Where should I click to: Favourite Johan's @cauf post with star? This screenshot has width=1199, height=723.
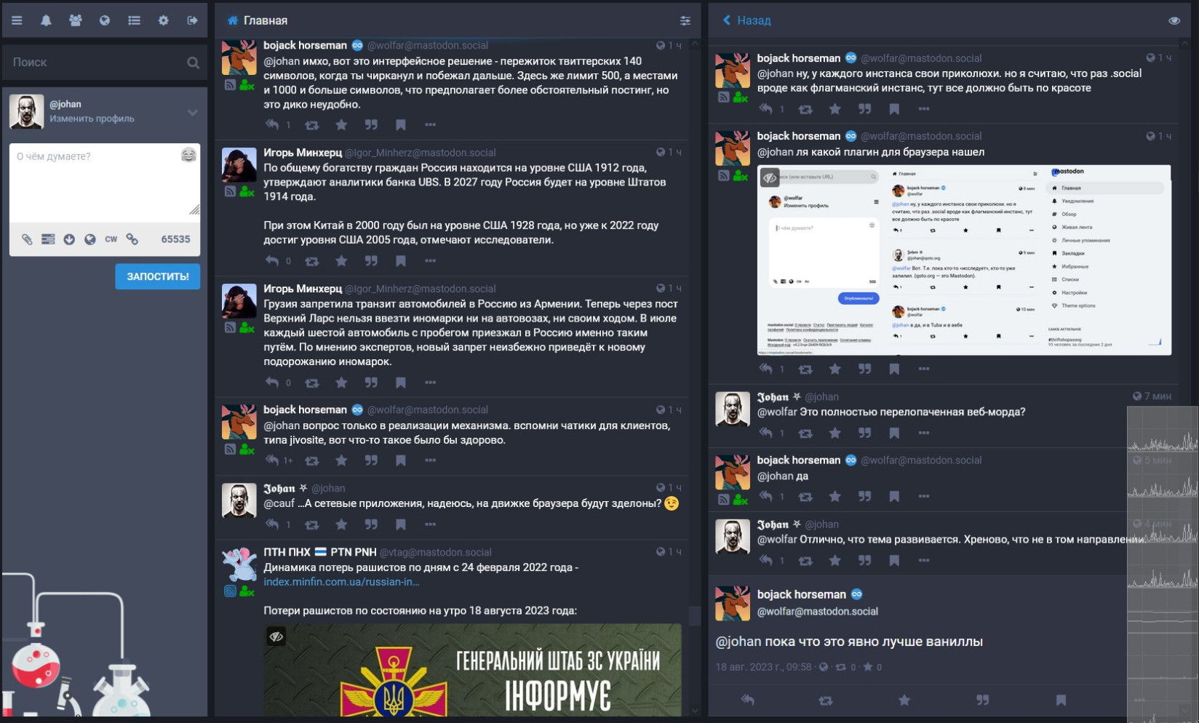click(x=341, y=524)
